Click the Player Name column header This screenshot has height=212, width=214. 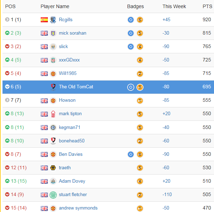(55, 6)
